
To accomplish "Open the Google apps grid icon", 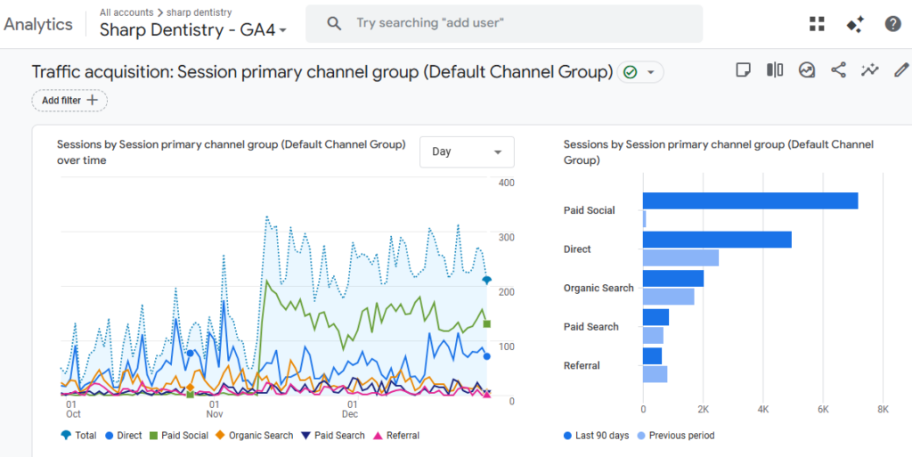I will [817, 24].
